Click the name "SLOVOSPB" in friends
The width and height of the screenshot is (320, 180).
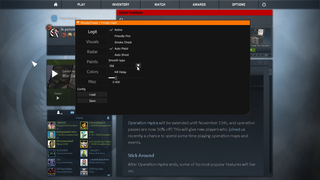tap(62, 150)
